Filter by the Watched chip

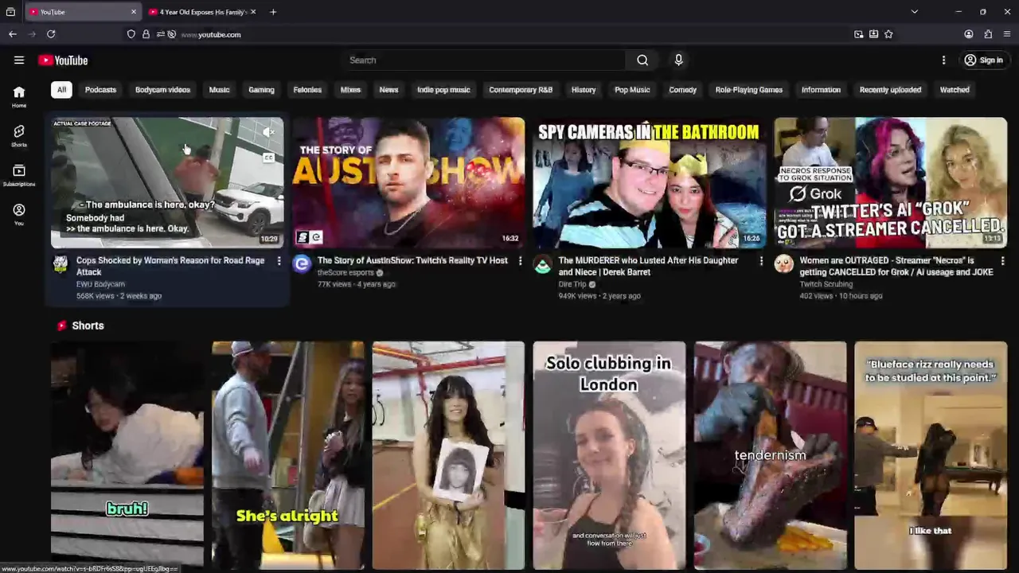(955, 90)
